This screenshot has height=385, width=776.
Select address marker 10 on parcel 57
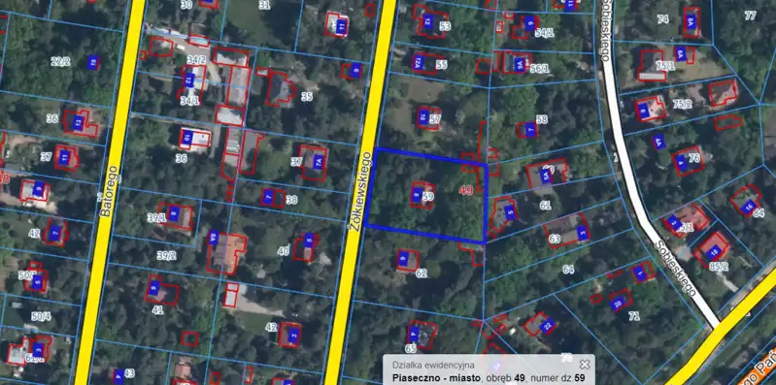423,117
